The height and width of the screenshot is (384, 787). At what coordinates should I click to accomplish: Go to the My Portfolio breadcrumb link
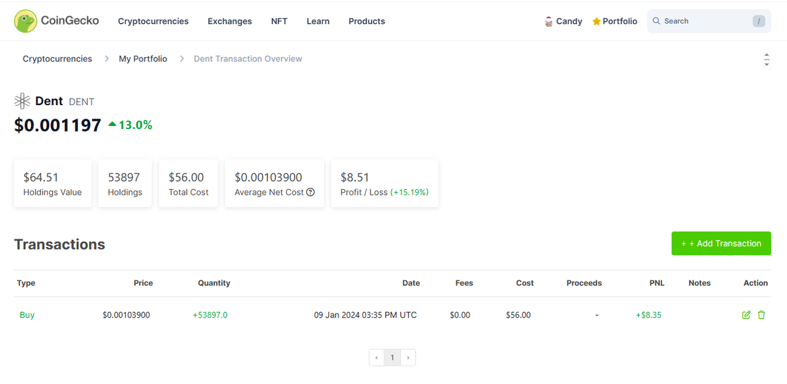[x=143, y=59]
